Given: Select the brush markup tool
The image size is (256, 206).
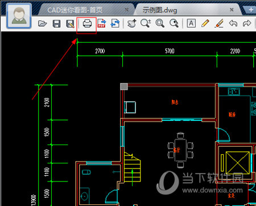Looking at the screenshot, I should tap(219, 23).
